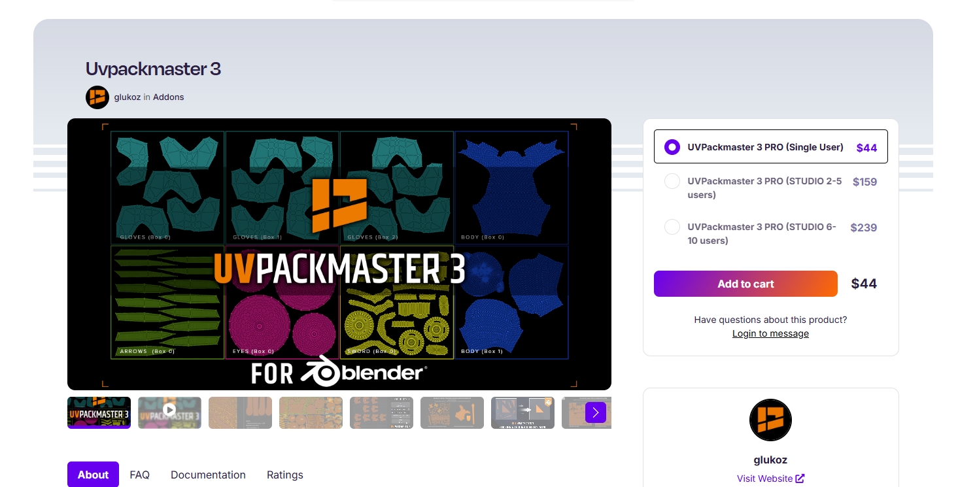Click 'Have questions about this product?' text

pyautogui.click(x=770, y=320)
